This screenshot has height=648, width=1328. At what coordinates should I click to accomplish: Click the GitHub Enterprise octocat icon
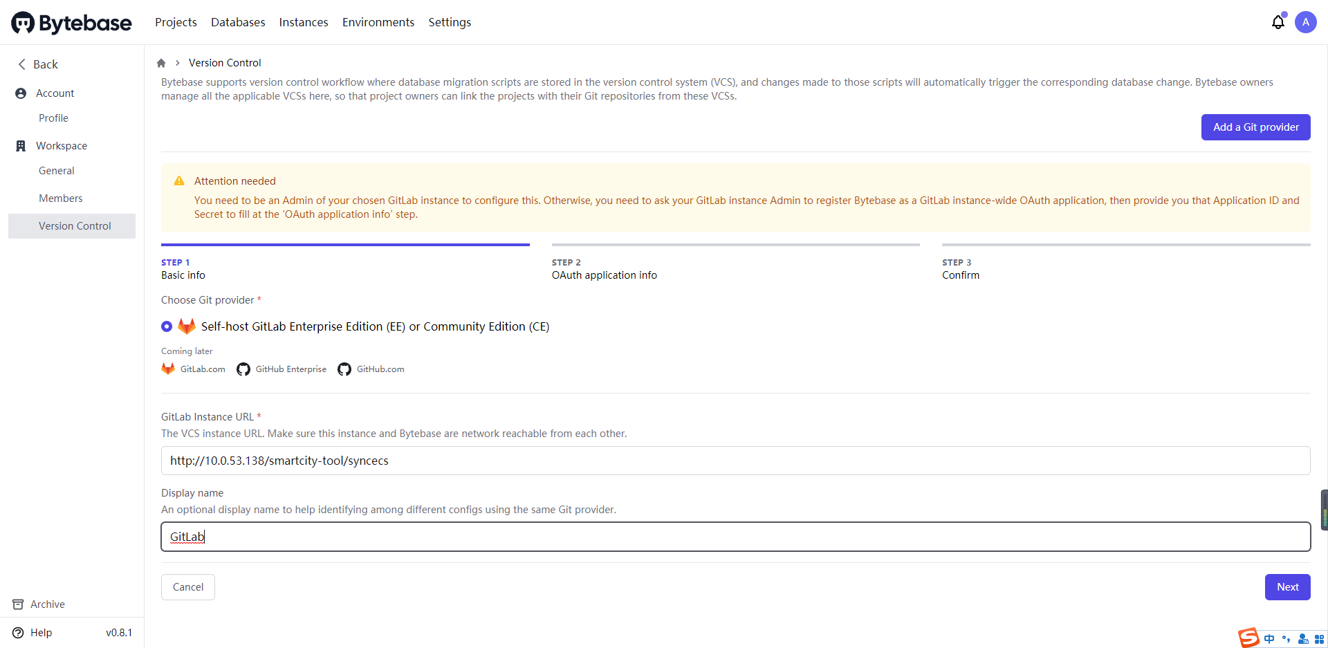(x=243, y=369)
